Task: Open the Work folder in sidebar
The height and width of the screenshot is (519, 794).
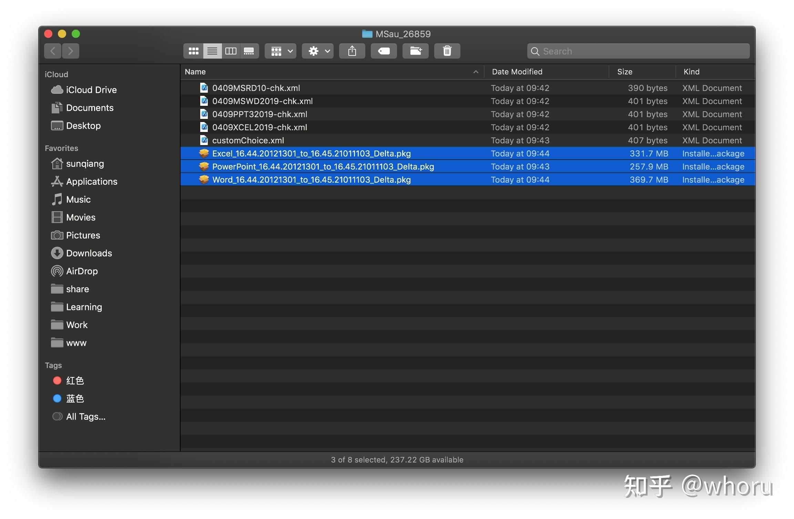Action: 69,325
